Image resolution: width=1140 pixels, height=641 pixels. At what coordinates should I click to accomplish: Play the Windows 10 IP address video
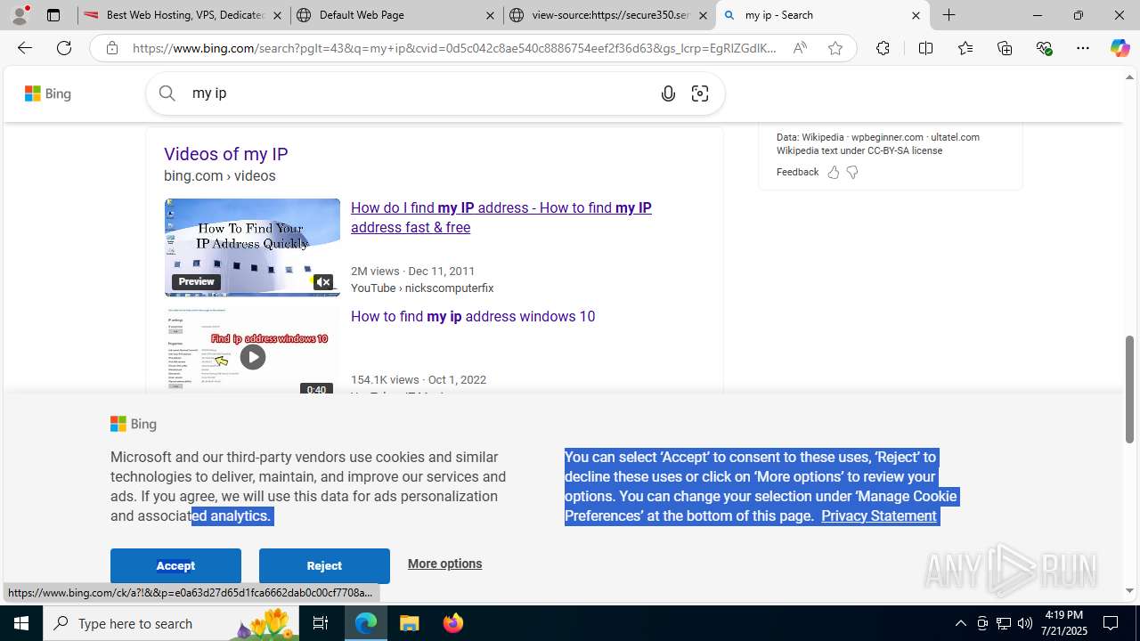click(x=253, y=357)
